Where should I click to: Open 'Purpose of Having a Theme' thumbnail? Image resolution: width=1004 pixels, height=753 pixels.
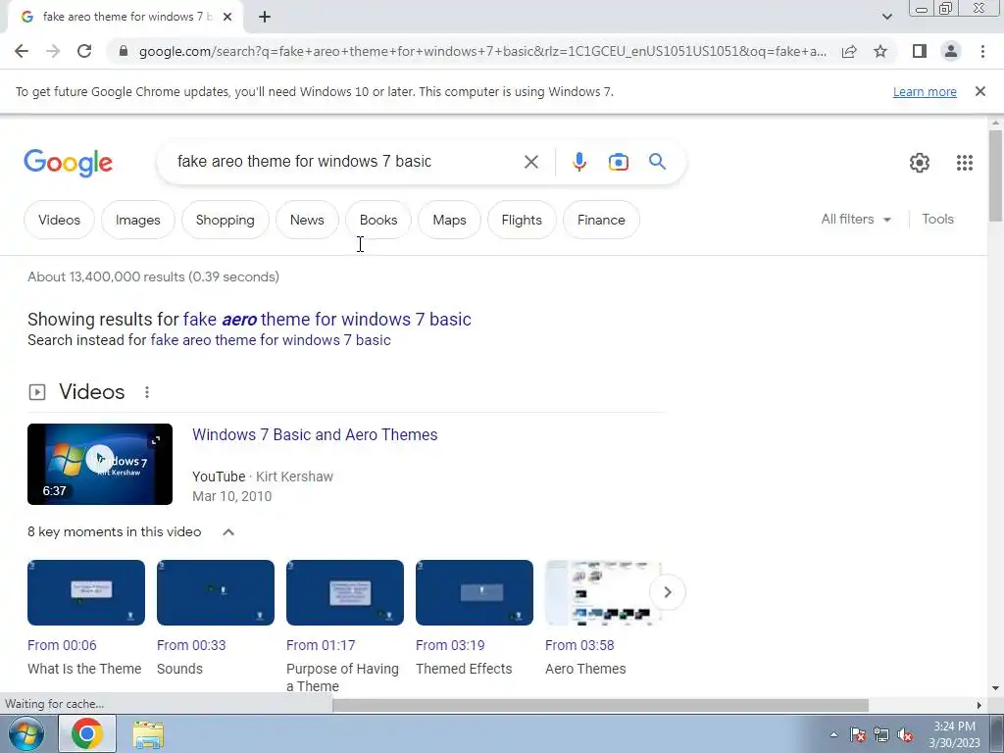point(344,592)
